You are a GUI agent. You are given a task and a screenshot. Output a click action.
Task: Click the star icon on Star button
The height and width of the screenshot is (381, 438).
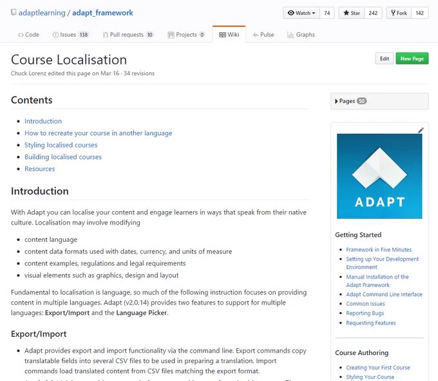pos(346,13)
